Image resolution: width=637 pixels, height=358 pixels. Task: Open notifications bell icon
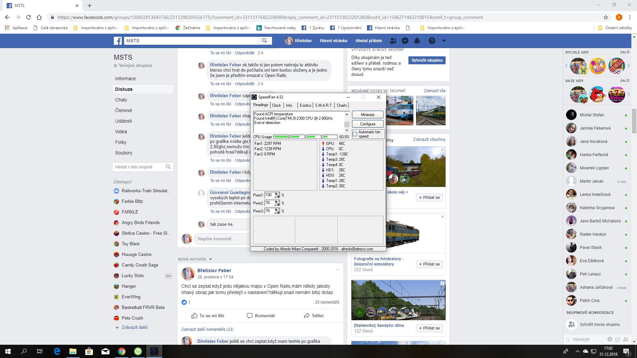click(417, 41)
